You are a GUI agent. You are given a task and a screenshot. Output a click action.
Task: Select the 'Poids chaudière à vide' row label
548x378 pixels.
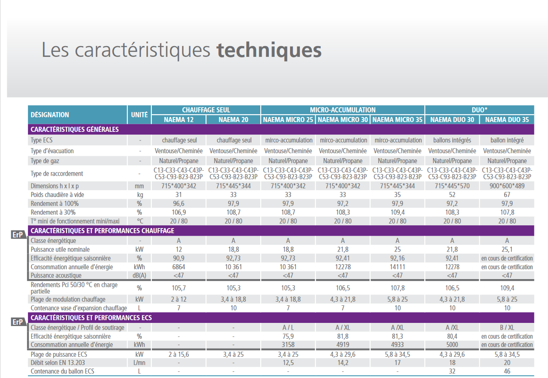pyautogui.click(x=57, y=195)
